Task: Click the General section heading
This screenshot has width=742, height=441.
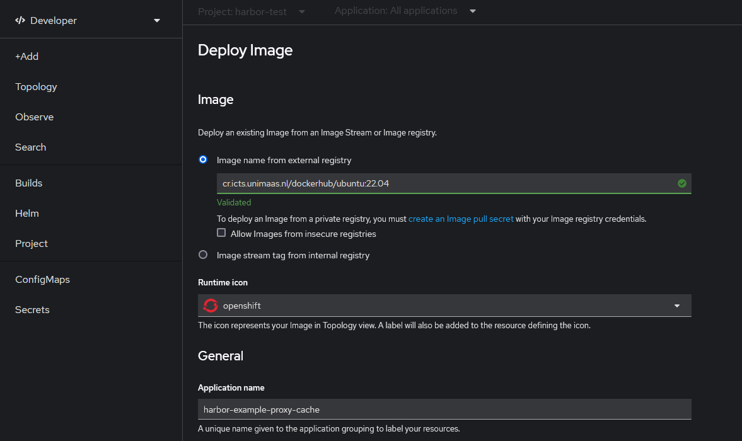Action: pos(221,356)
